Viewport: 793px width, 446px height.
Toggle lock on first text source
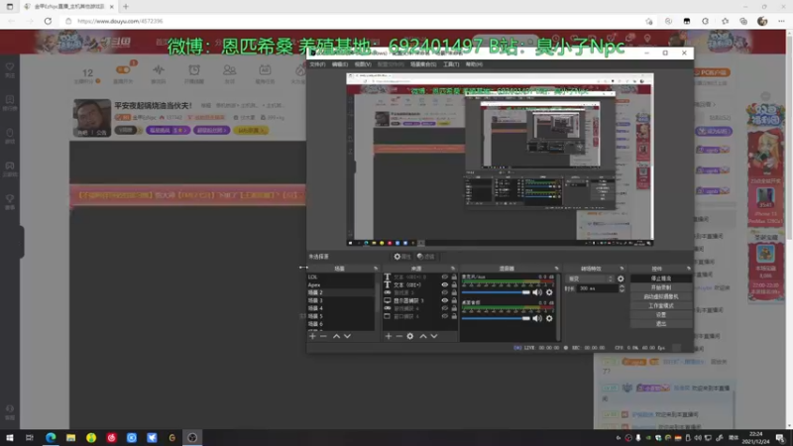coord(454,278)
